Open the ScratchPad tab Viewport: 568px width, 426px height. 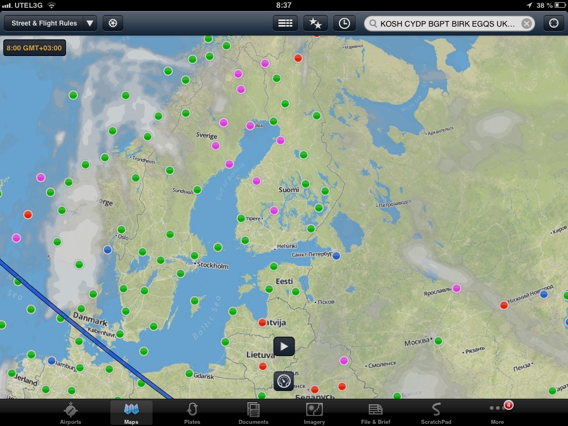click(436, 414)
